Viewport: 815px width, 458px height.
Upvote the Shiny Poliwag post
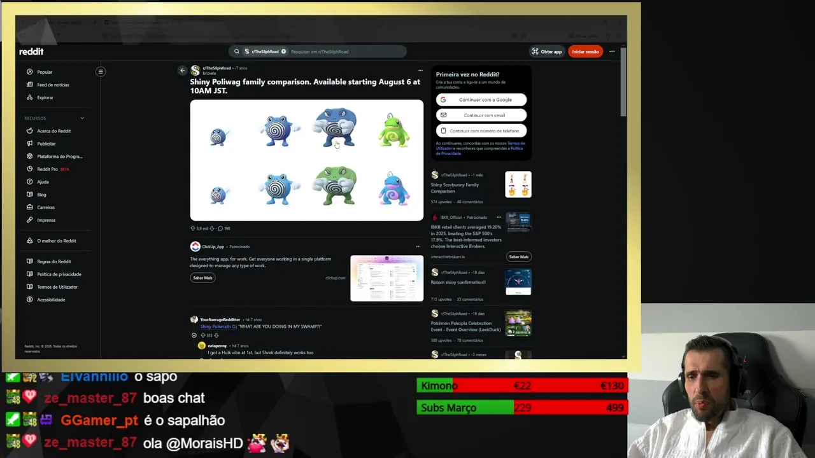(193, 228)
